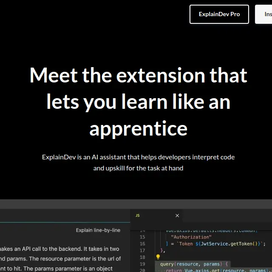Click line number 19 in the gutter
The height and width of the screenshot is (272, 272).
(142, 264)
